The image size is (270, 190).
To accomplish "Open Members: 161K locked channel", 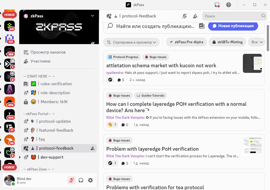I will 59,102.
